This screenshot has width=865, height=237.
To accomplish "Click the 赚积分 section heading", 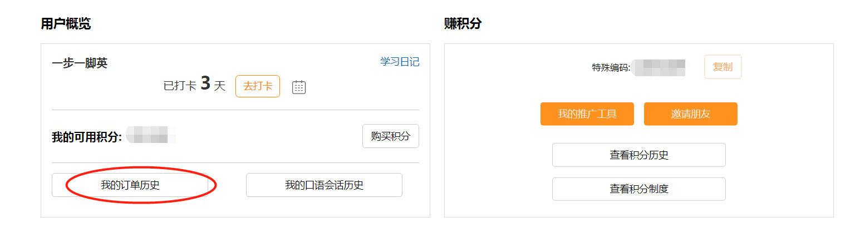I will pos(463,23).
